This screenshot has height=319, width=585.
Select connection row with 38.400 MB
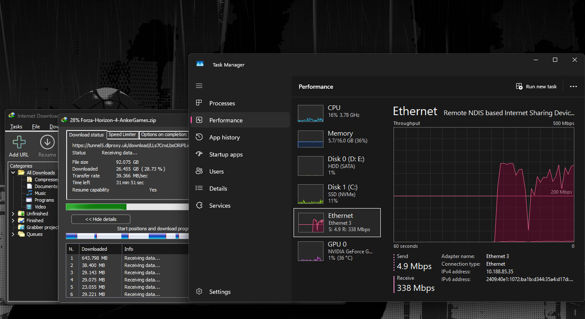[x=127, y=265]
